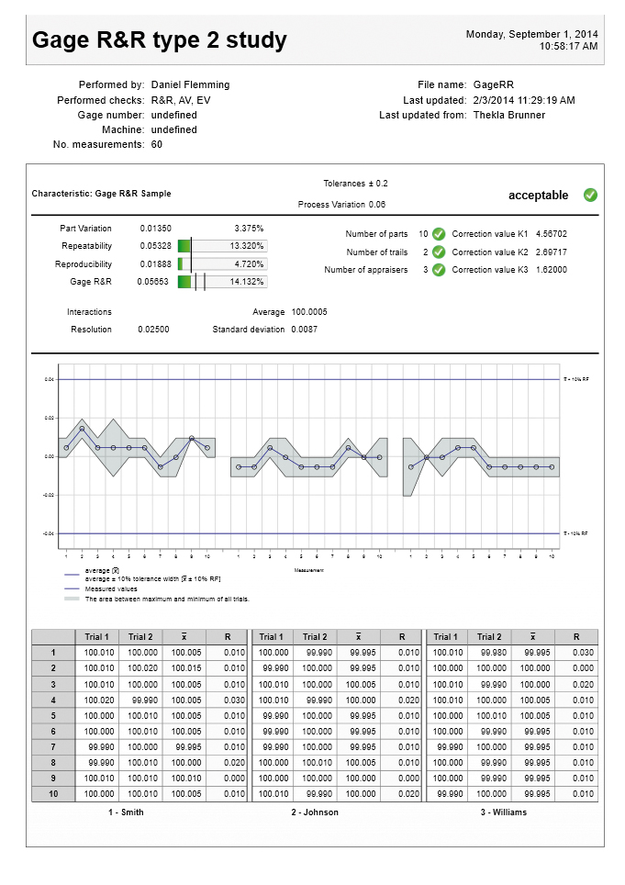Click the 3 - Williams appraiser label
This screenshot has height=885, width=625.
(x=504, y=812)
